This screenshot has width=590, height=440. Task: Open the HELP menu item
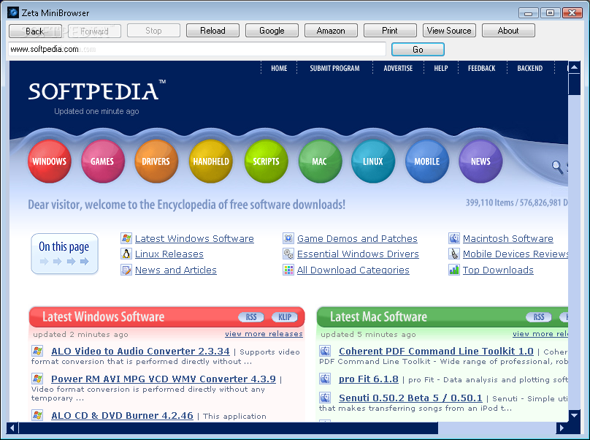(x=441, y=68)
